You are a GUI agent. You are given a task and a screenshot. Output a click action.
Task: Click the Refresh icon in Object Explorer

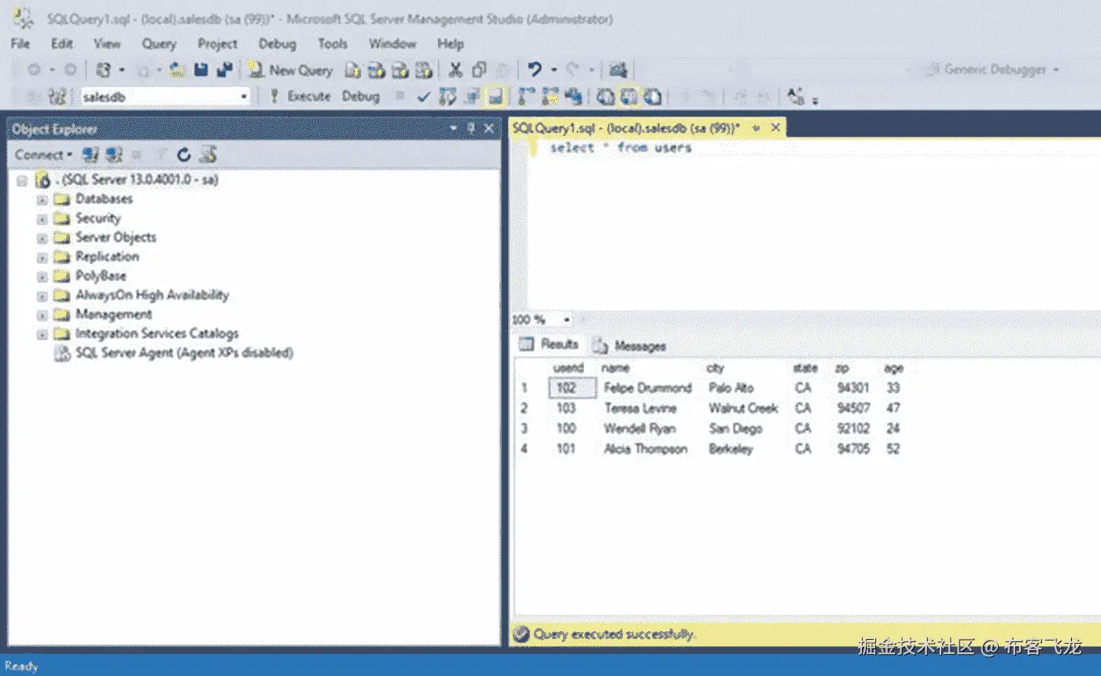(x=184, y=155)
